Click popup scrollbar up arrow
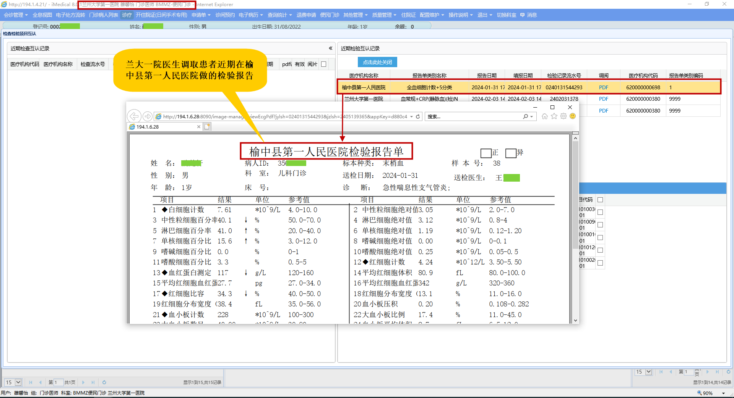 [x=575, y=139]
